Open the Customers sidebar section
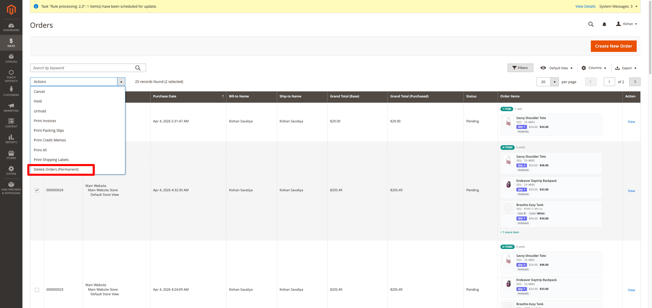652x308 pixels. coord(11,91)
